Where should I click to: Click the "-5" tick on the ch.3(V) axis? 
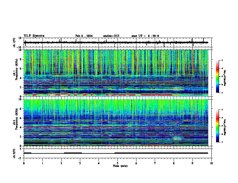[20, 158]
